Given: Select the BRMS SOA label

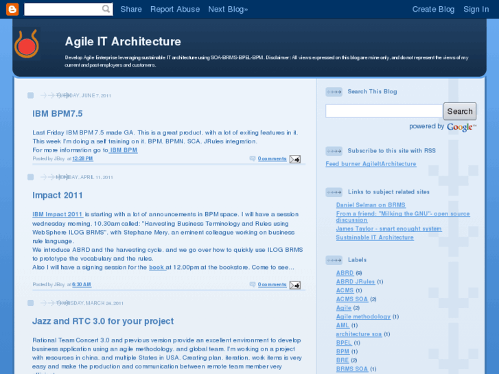Looking at the screenshot, I should (x=352, y=369).
